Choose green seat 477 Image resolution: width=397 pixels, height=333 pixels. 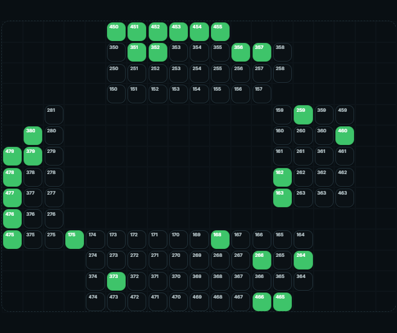[12, 198]
